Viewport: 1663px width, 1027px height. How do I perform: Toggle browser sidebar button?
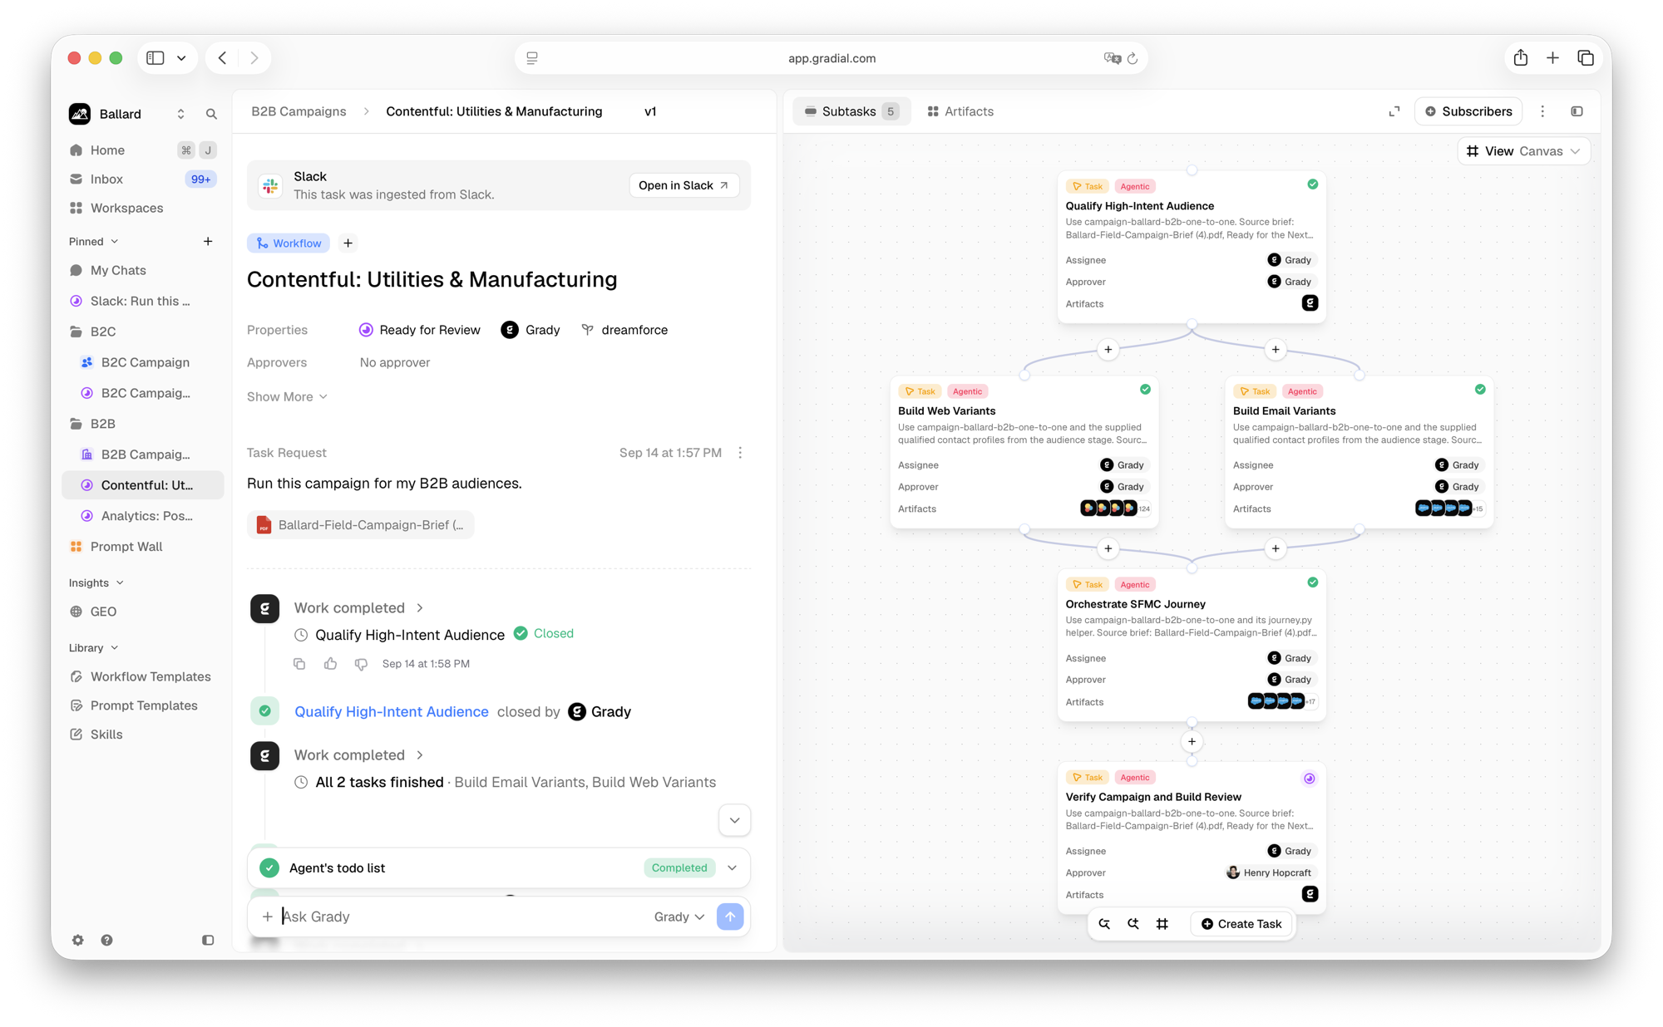tap(155, 58)
